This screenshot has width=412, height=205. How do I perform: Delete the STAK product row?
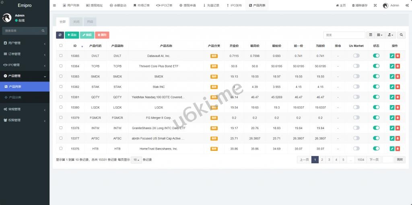[x=398, y=87]
